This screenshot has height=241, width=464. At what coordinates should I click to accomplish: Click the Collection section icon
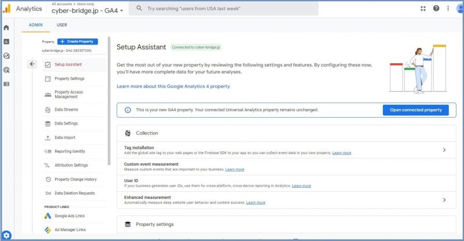tap(128, 133)
